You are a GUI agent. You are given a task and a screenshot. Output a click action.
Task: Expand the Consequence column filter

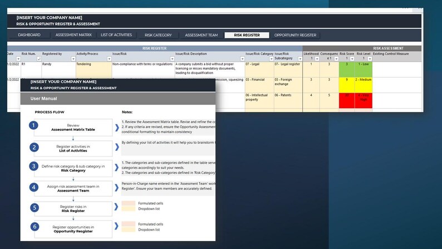336,58
